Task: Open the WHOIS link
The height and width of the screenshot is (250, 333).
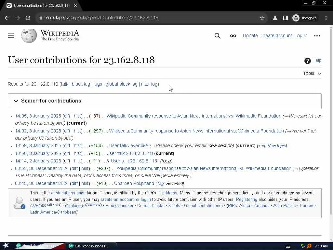Action: (x=39, y=206)
